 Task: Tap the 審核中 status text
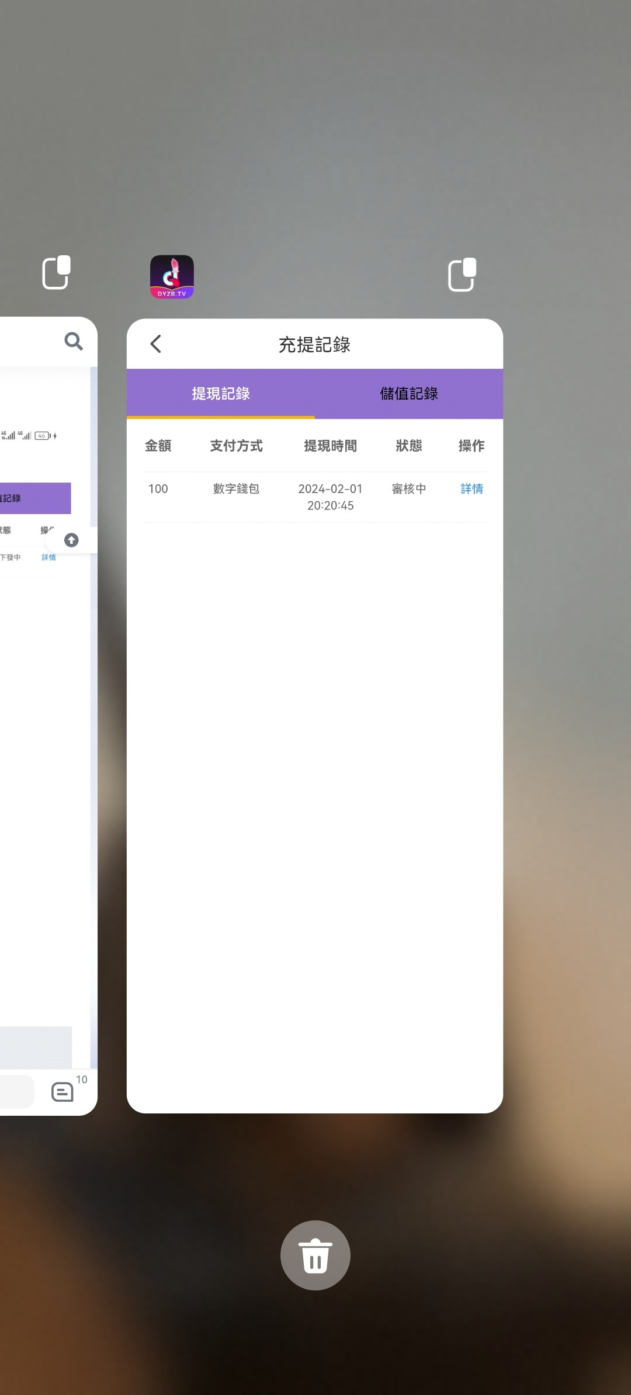coord(409,489)
